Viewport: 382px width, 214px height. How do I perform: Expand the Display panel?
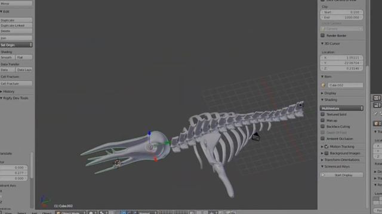[x=322, y=93]
